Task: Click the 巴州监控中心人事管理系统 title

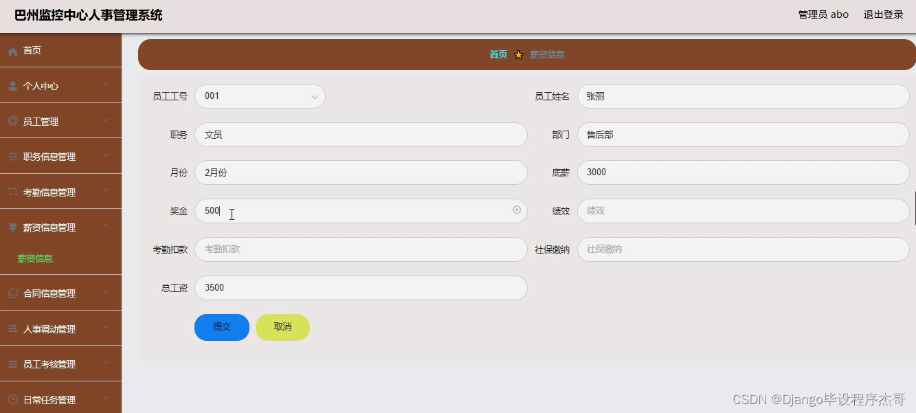Action: tap(89, 15)
